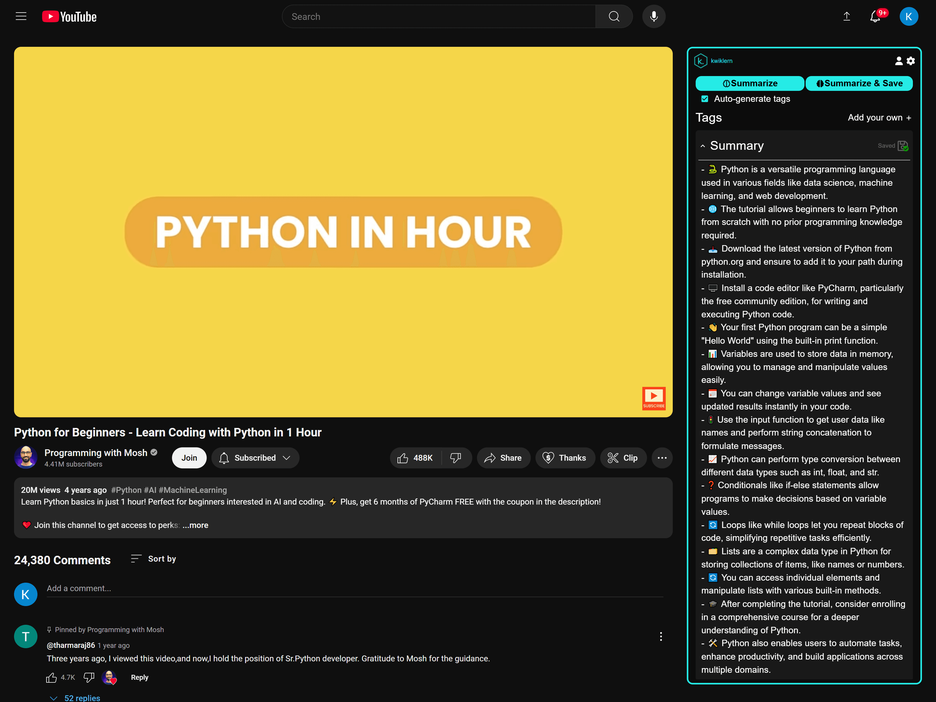
Task: Send Thanks to the creator
Action: [x=565, y=458]
